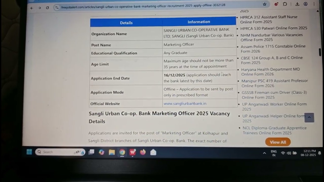Open NCL Diploma-Graduate Apprentice Trainees link
Image resolution: width=324 pixels, height=182 pixels.
click(275, 130)
